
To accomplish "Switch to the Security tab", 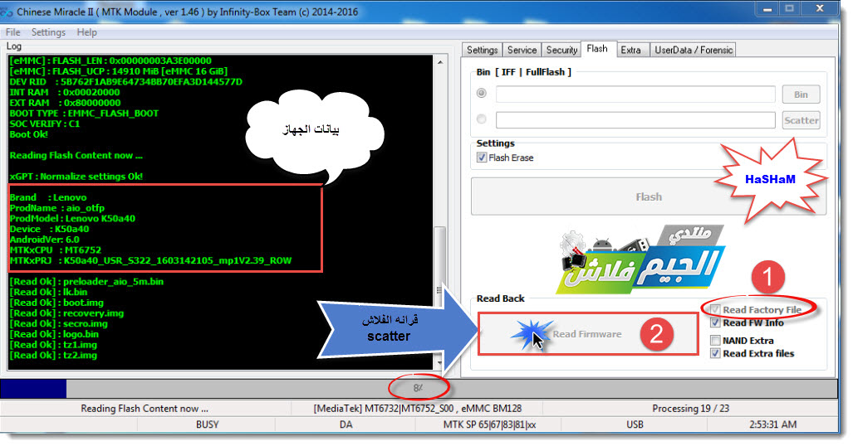I will [x=561, y=50].
